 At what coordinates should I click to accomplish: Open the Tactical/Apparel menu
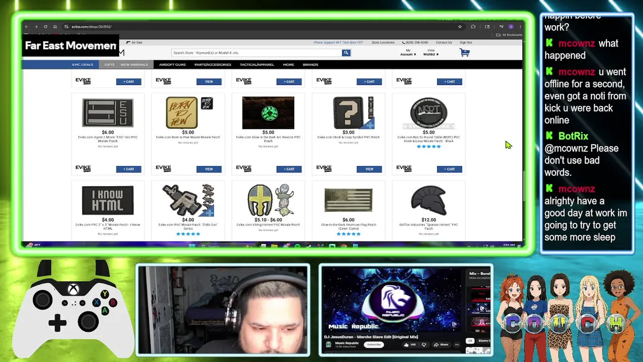click(x=257, y=65)
